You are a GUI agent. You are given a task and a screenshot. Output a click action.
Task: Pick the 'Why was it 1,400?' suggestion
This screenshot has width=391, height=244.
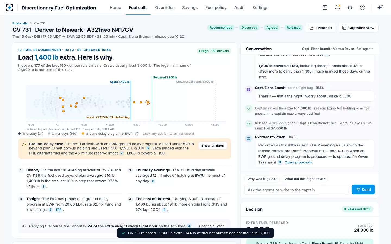262,179
